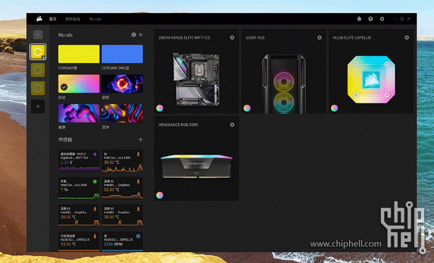Select the 星际 nebula mural thumbnail
This screenshot has width=434, height=263.
click(x=122, y=84)
